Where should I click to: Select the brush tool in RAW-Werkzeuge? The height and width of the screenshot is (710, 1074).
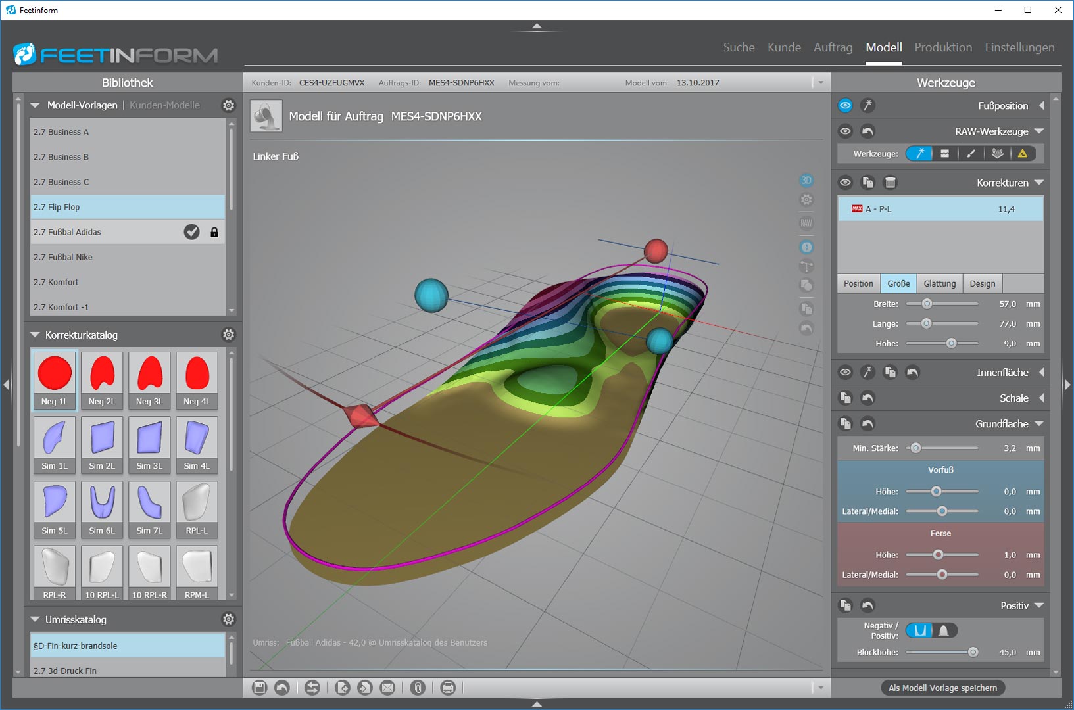(x=971, y=154)
